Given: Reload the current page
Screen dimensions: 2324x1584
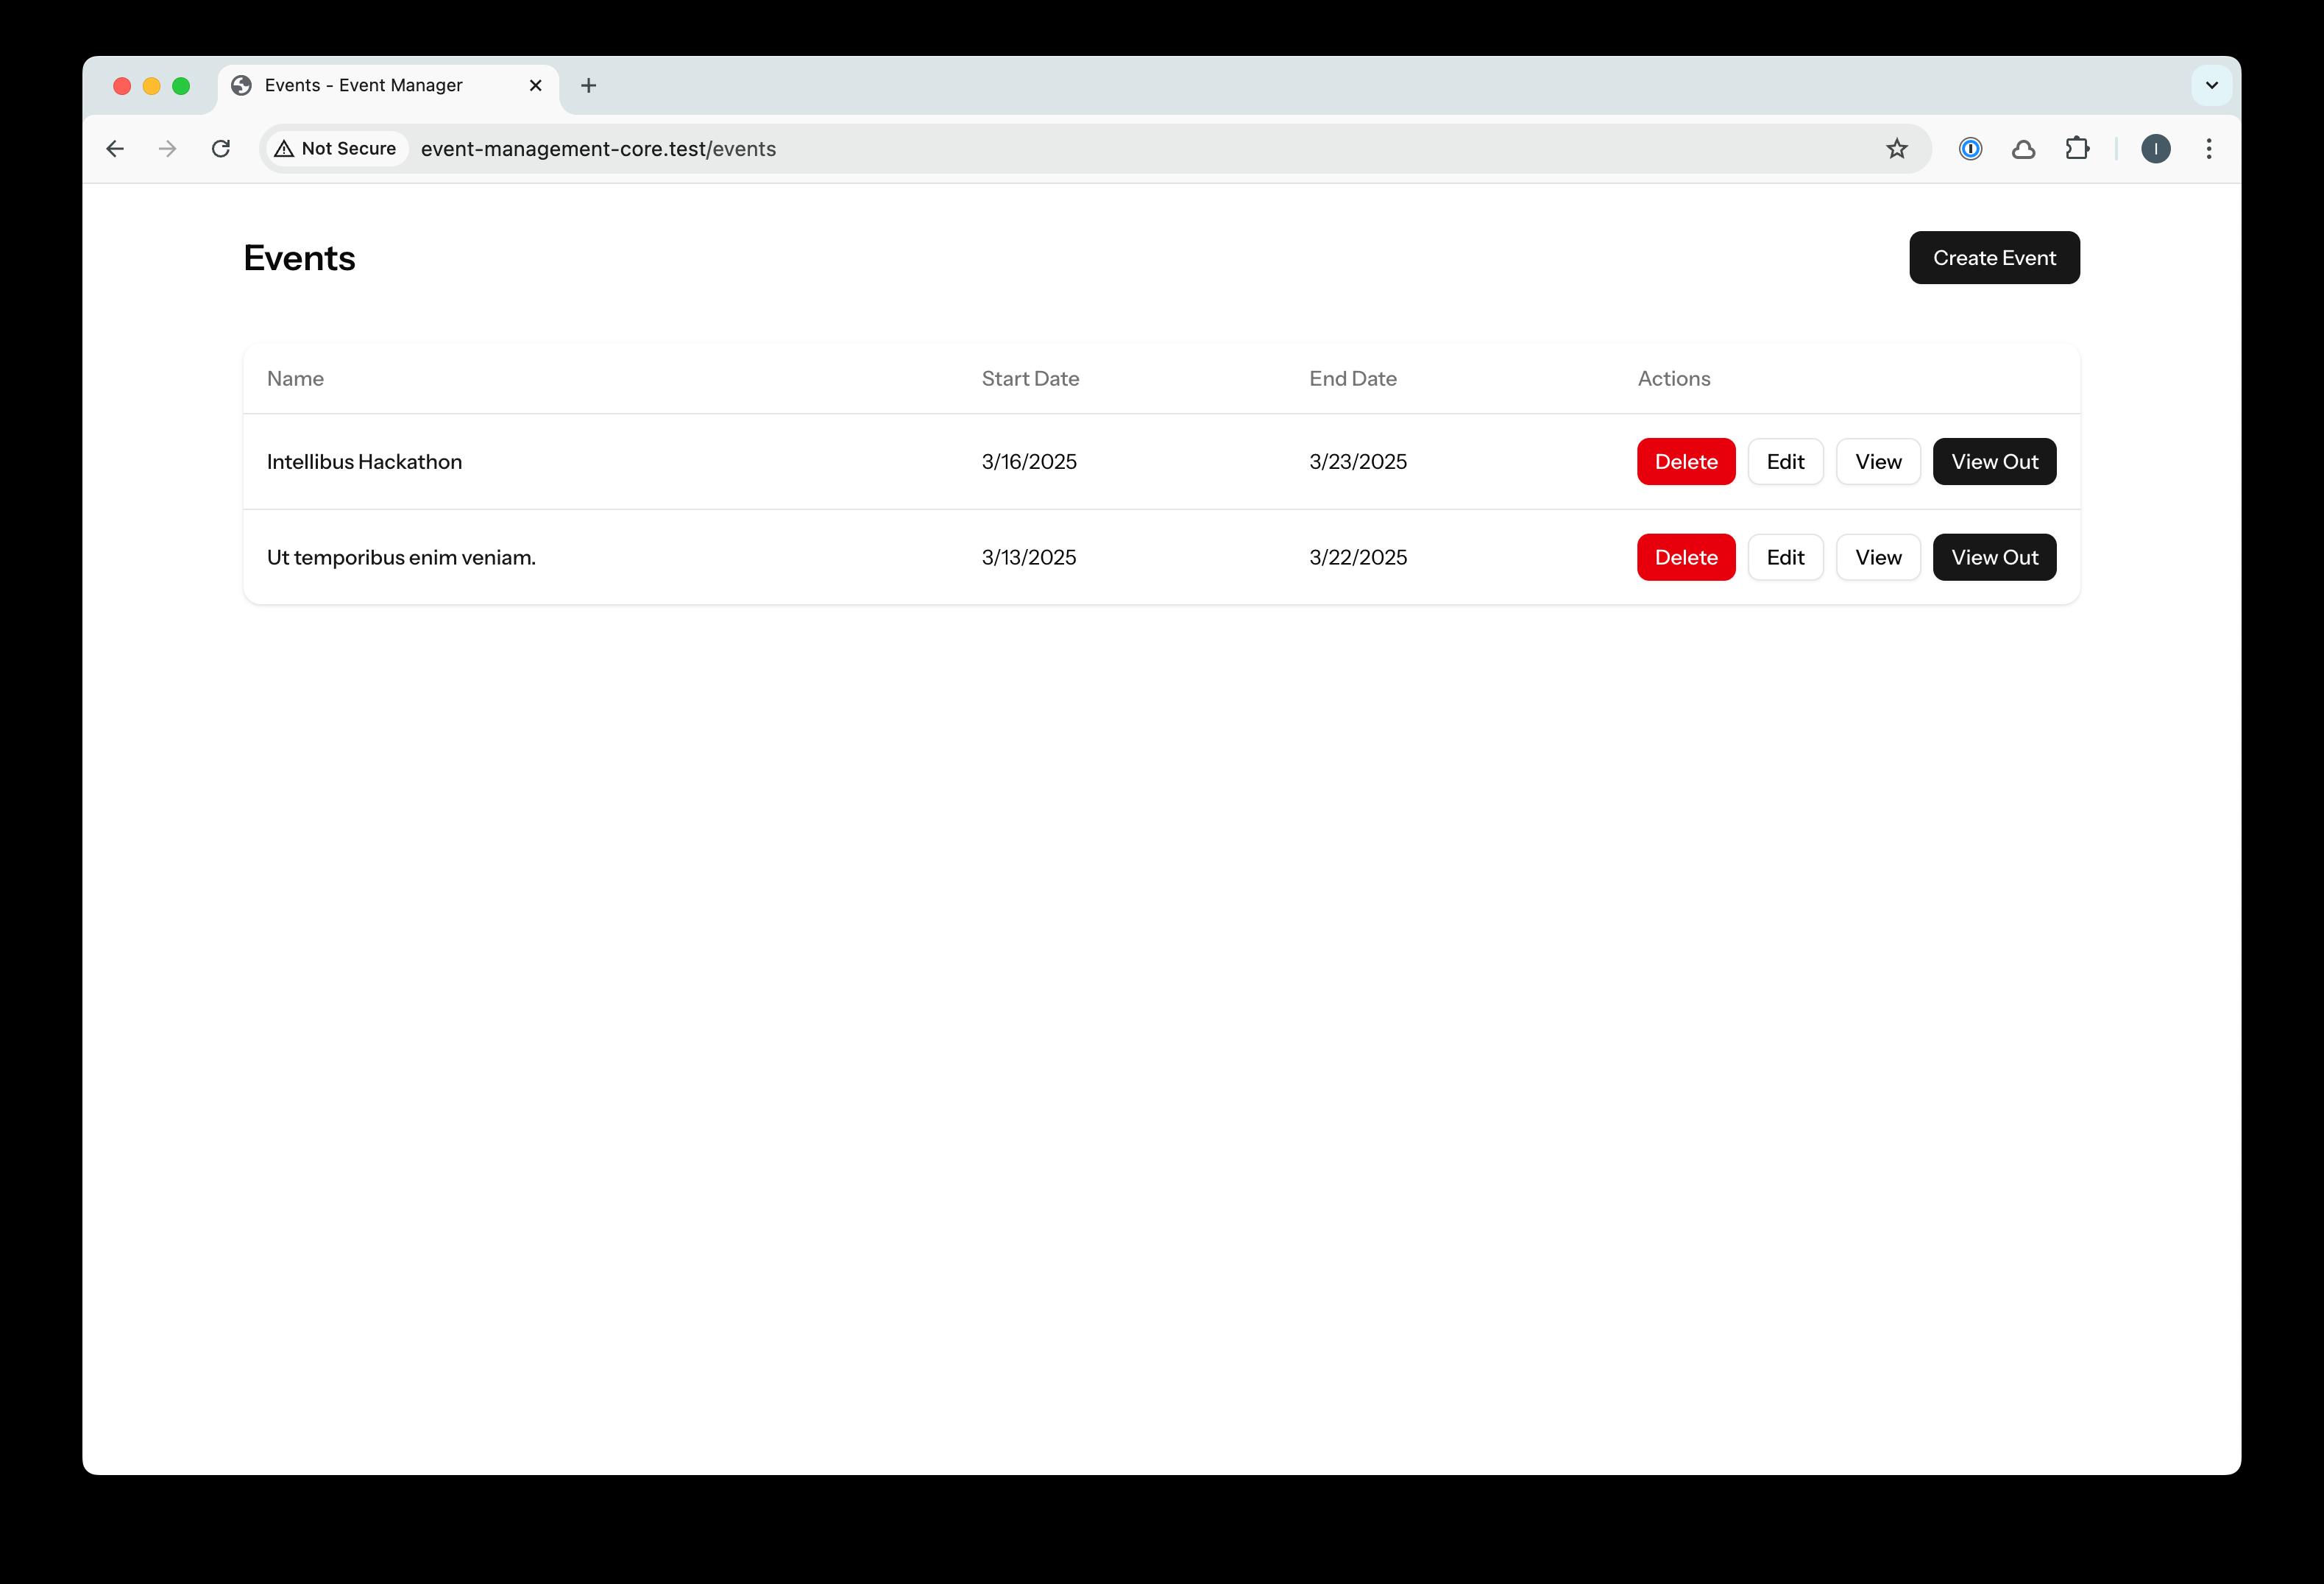Looking at the screenshot, I should 221,149.
